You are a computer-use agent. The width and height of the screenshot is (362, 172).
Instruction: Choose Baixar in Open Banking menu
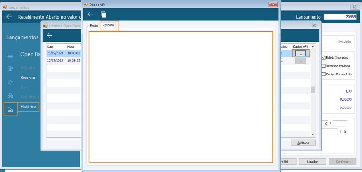(x=26, y=87)
